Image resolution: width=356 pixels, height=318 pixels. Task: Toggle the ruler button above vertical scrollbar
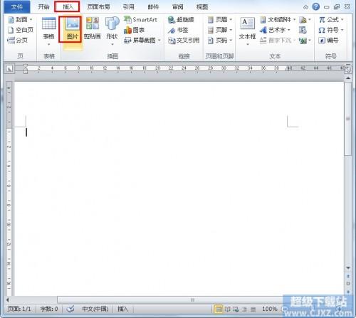348,69
